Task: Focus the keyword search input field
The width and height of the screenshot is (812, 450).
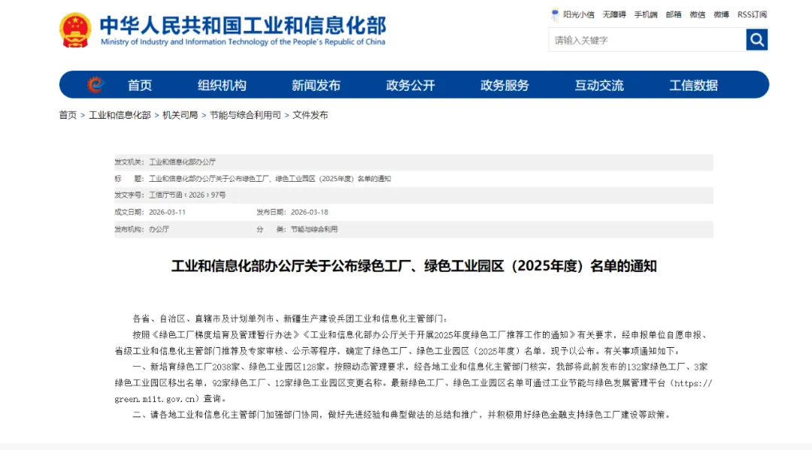Action: pyautogui.click(x=647, y=40)
